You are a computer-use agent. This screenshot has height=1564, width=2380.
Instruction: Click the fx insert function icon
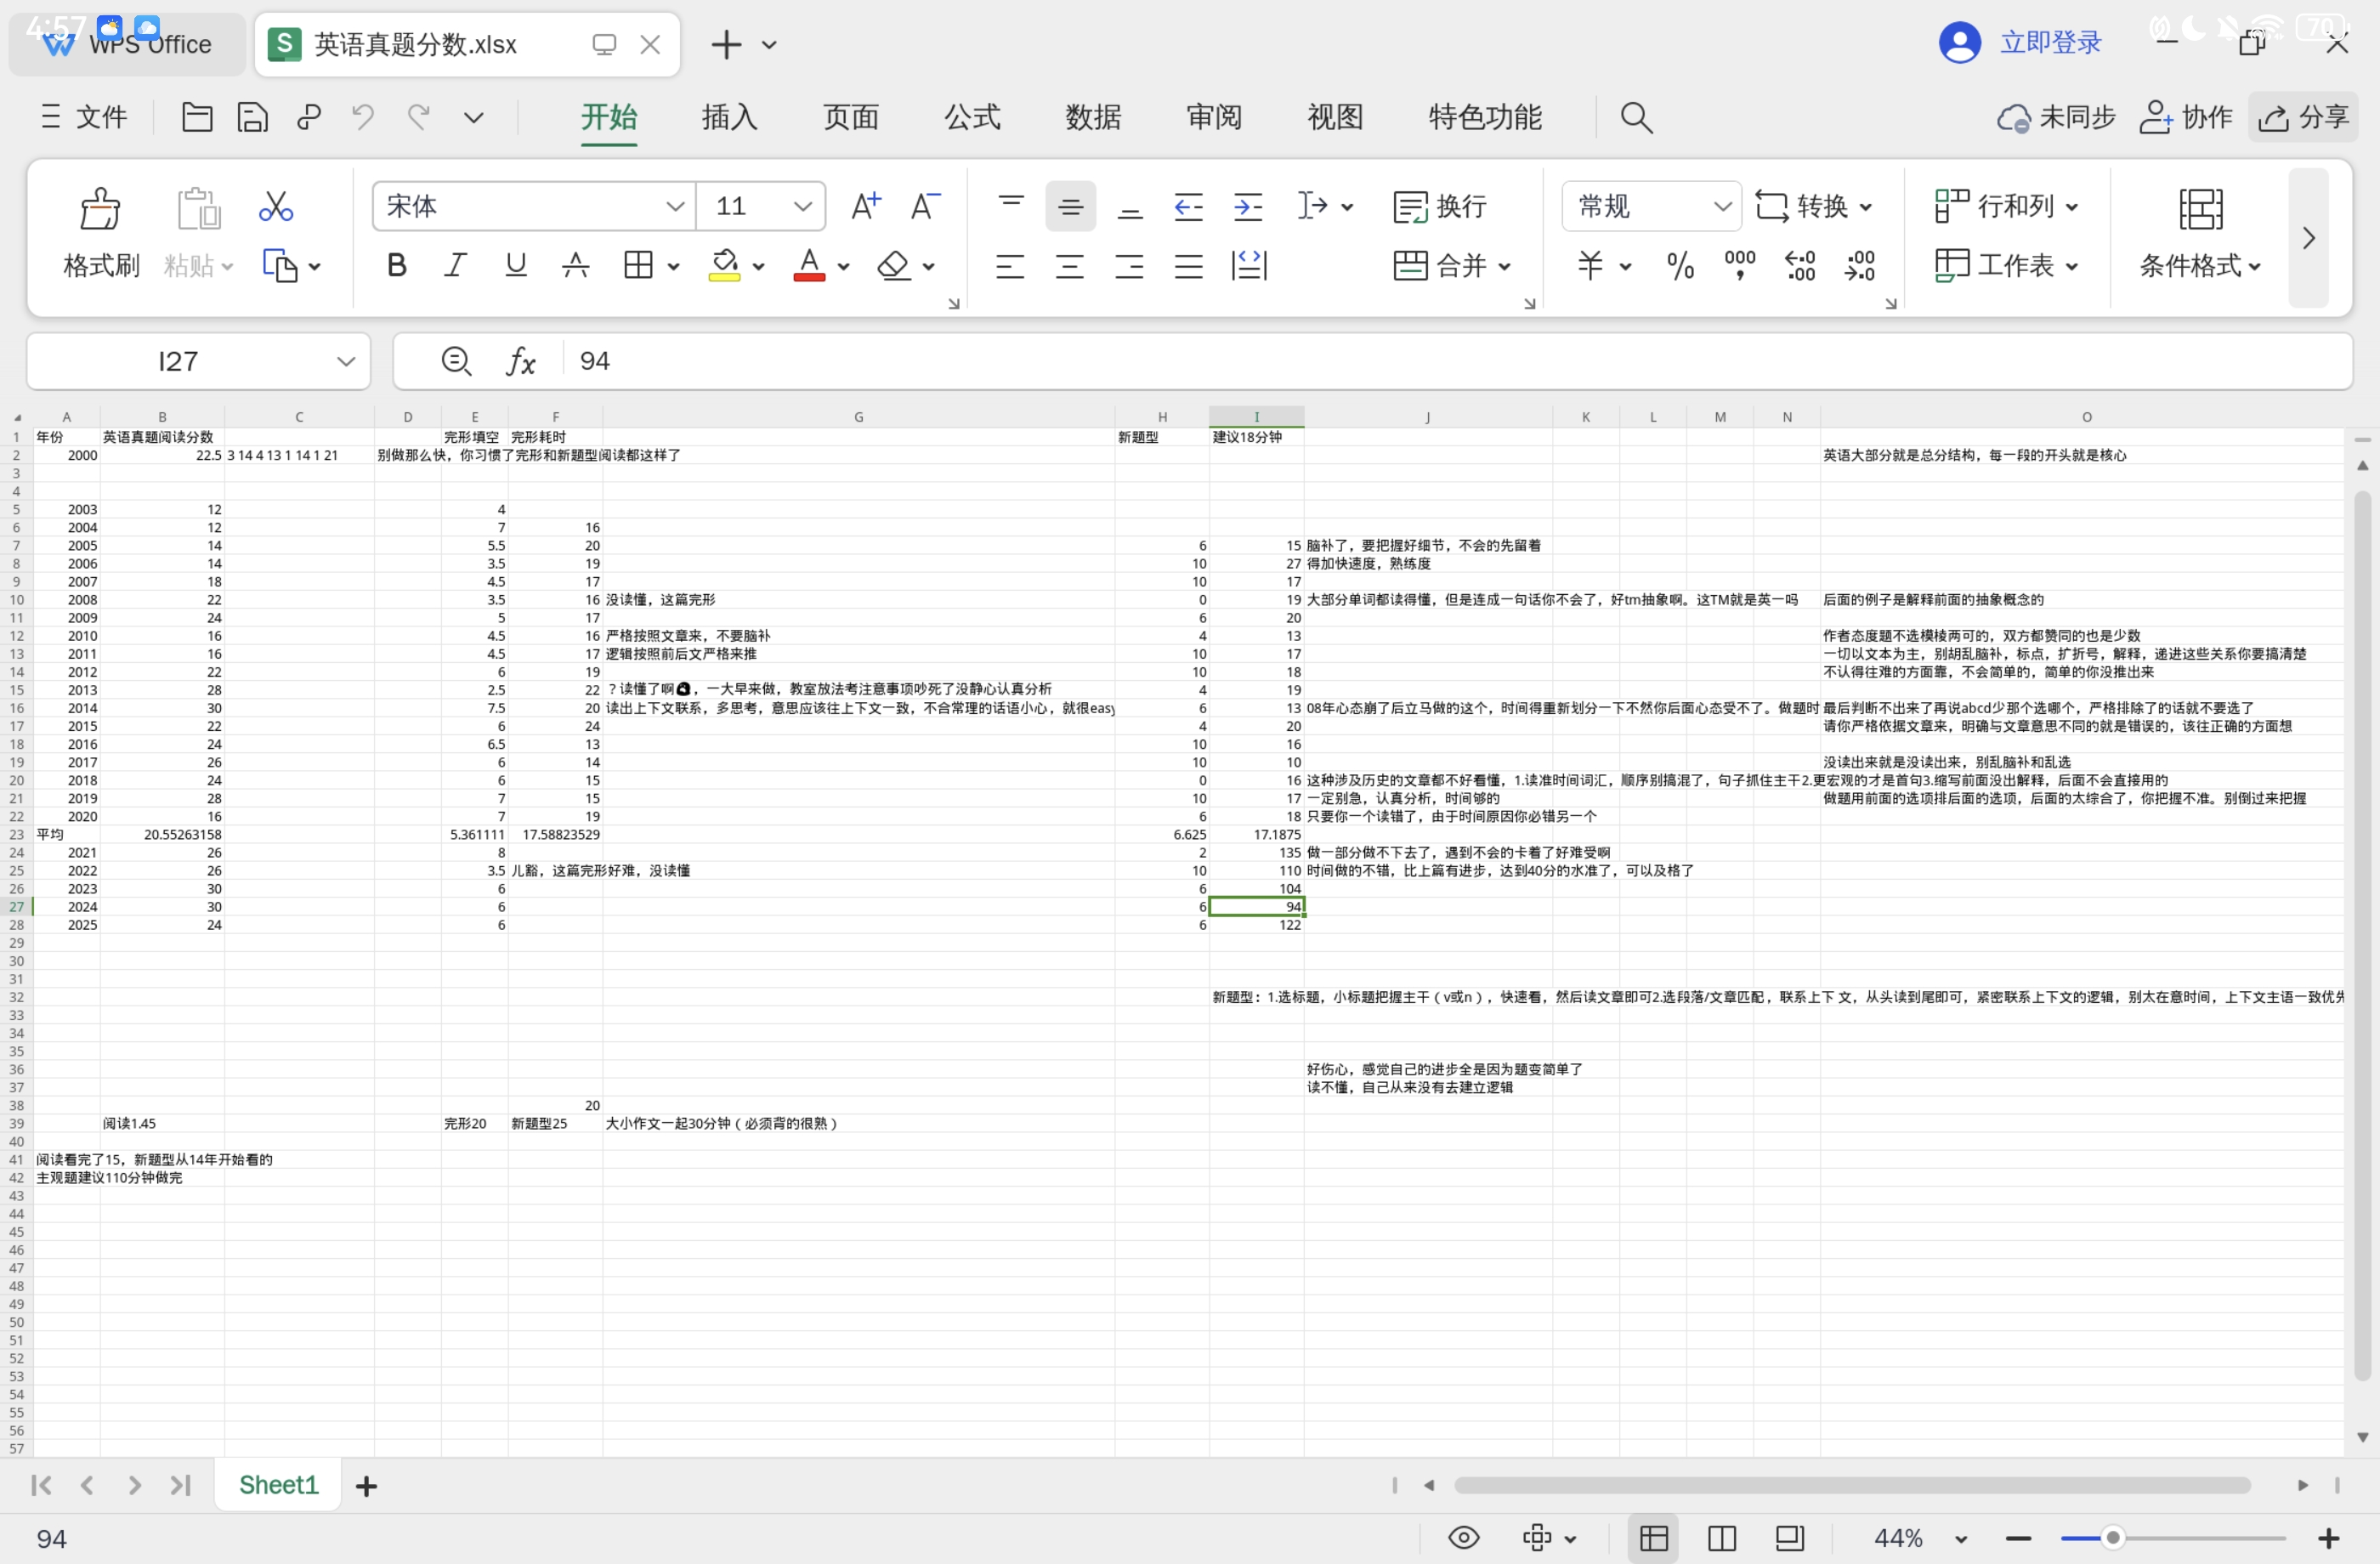(520, 361)
